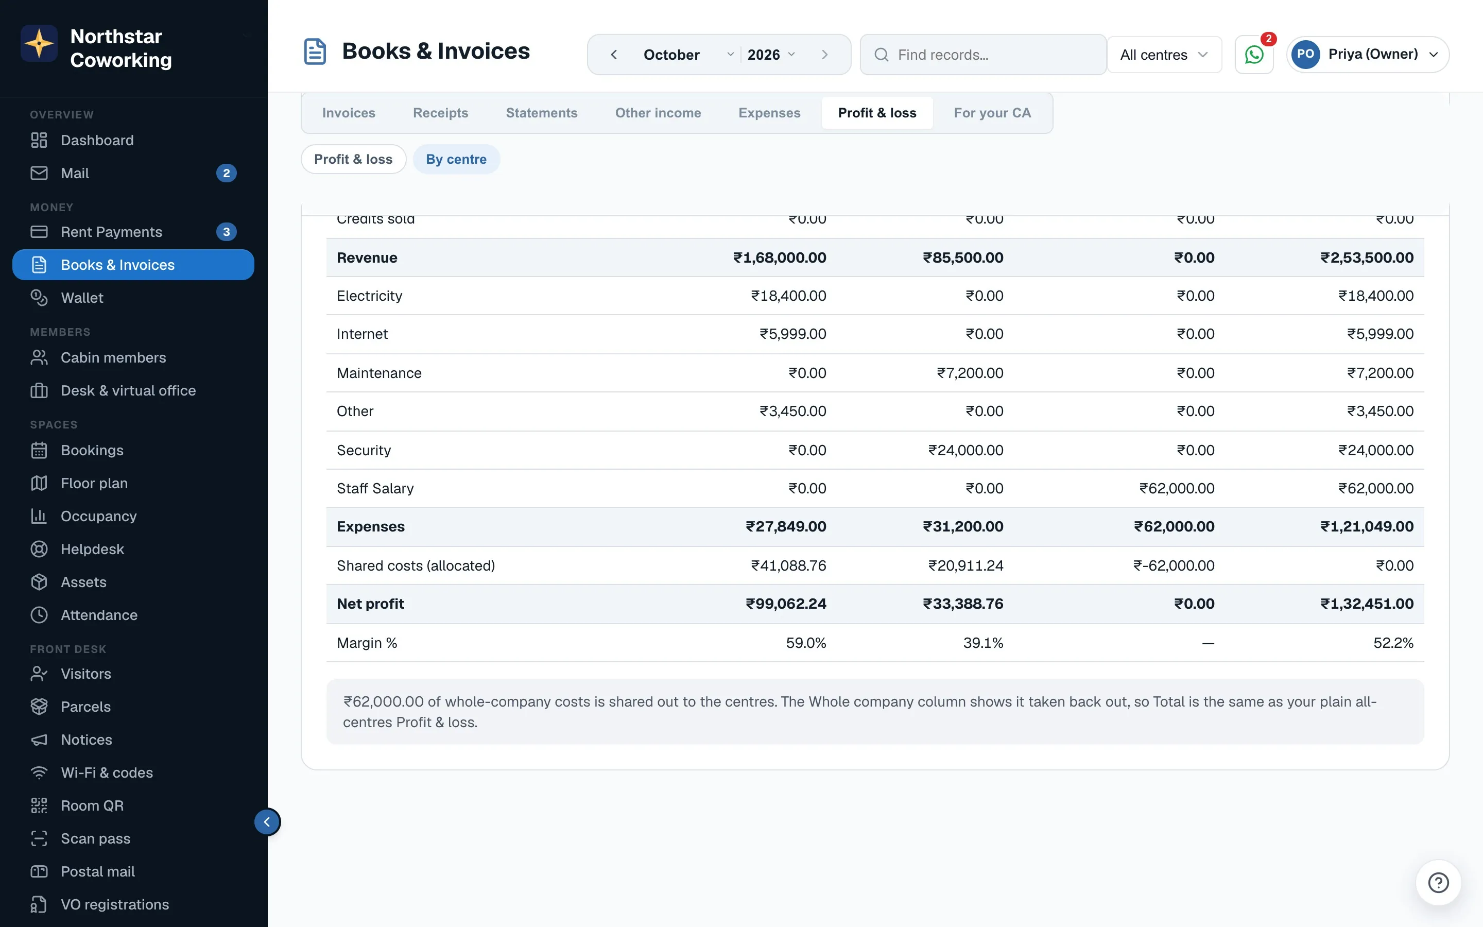Click the Net profit total ₹1,32,451.00
1483x927 pixels.
[x=1367, y=604]
